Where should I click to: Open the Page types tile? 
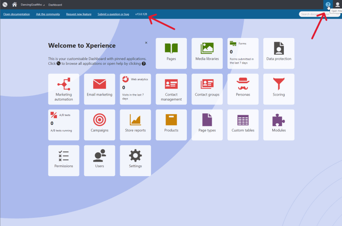[207, 125]
